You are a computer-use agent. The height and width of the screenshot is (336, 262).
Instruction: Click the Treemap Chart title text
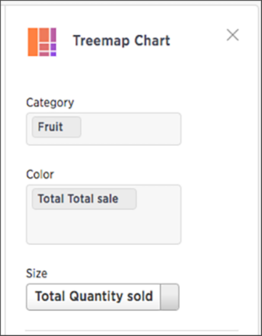pyautogui.click(x=122, y=41)
